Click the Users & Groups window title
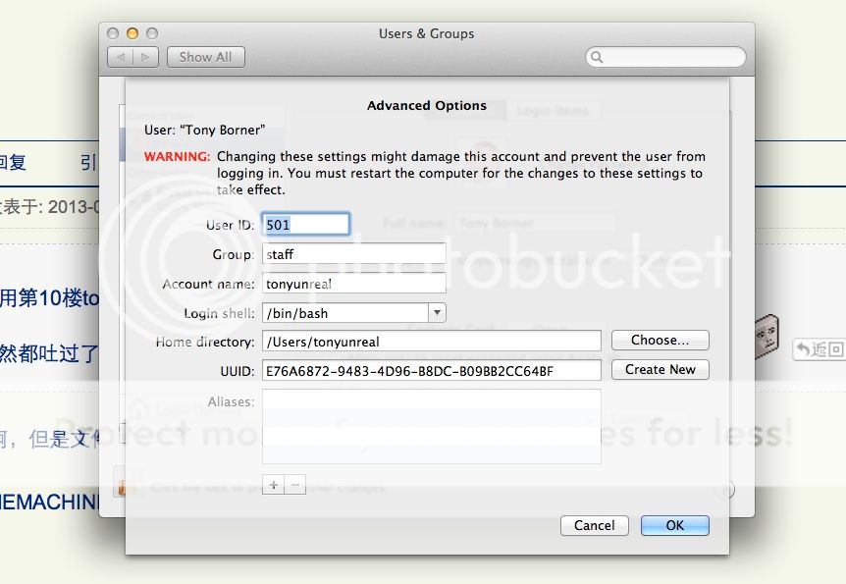 coord(426,33)
